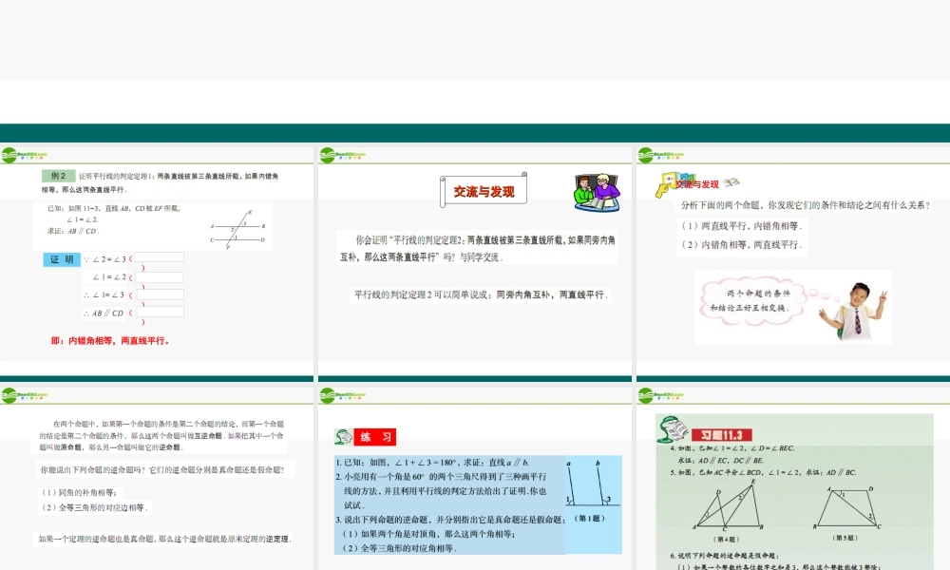This screenshot has height=570, width=950.
Task: Click the icon left of the 练习 label
Action: [x=343, y=437]
